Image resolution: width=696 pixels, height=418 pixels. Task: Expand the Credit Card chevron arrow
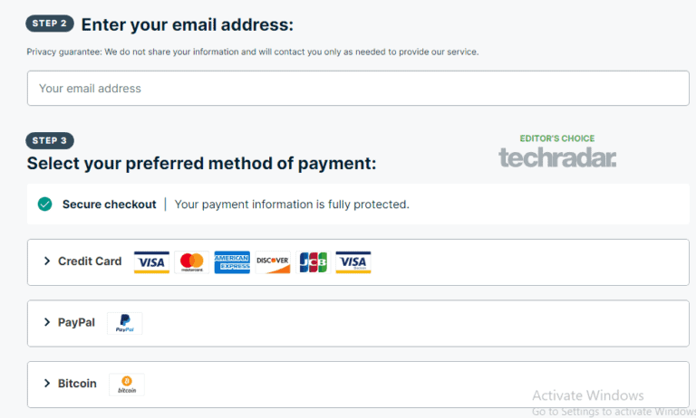pyautogui.click(x=47, y=261)
